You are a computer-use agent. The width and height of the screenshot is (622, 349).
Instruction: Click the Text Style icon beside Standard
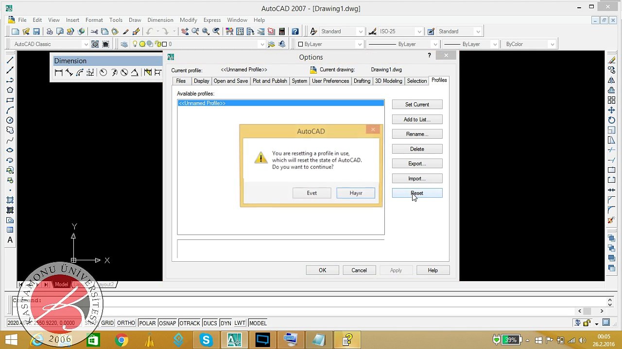click(x=313, y=32)
